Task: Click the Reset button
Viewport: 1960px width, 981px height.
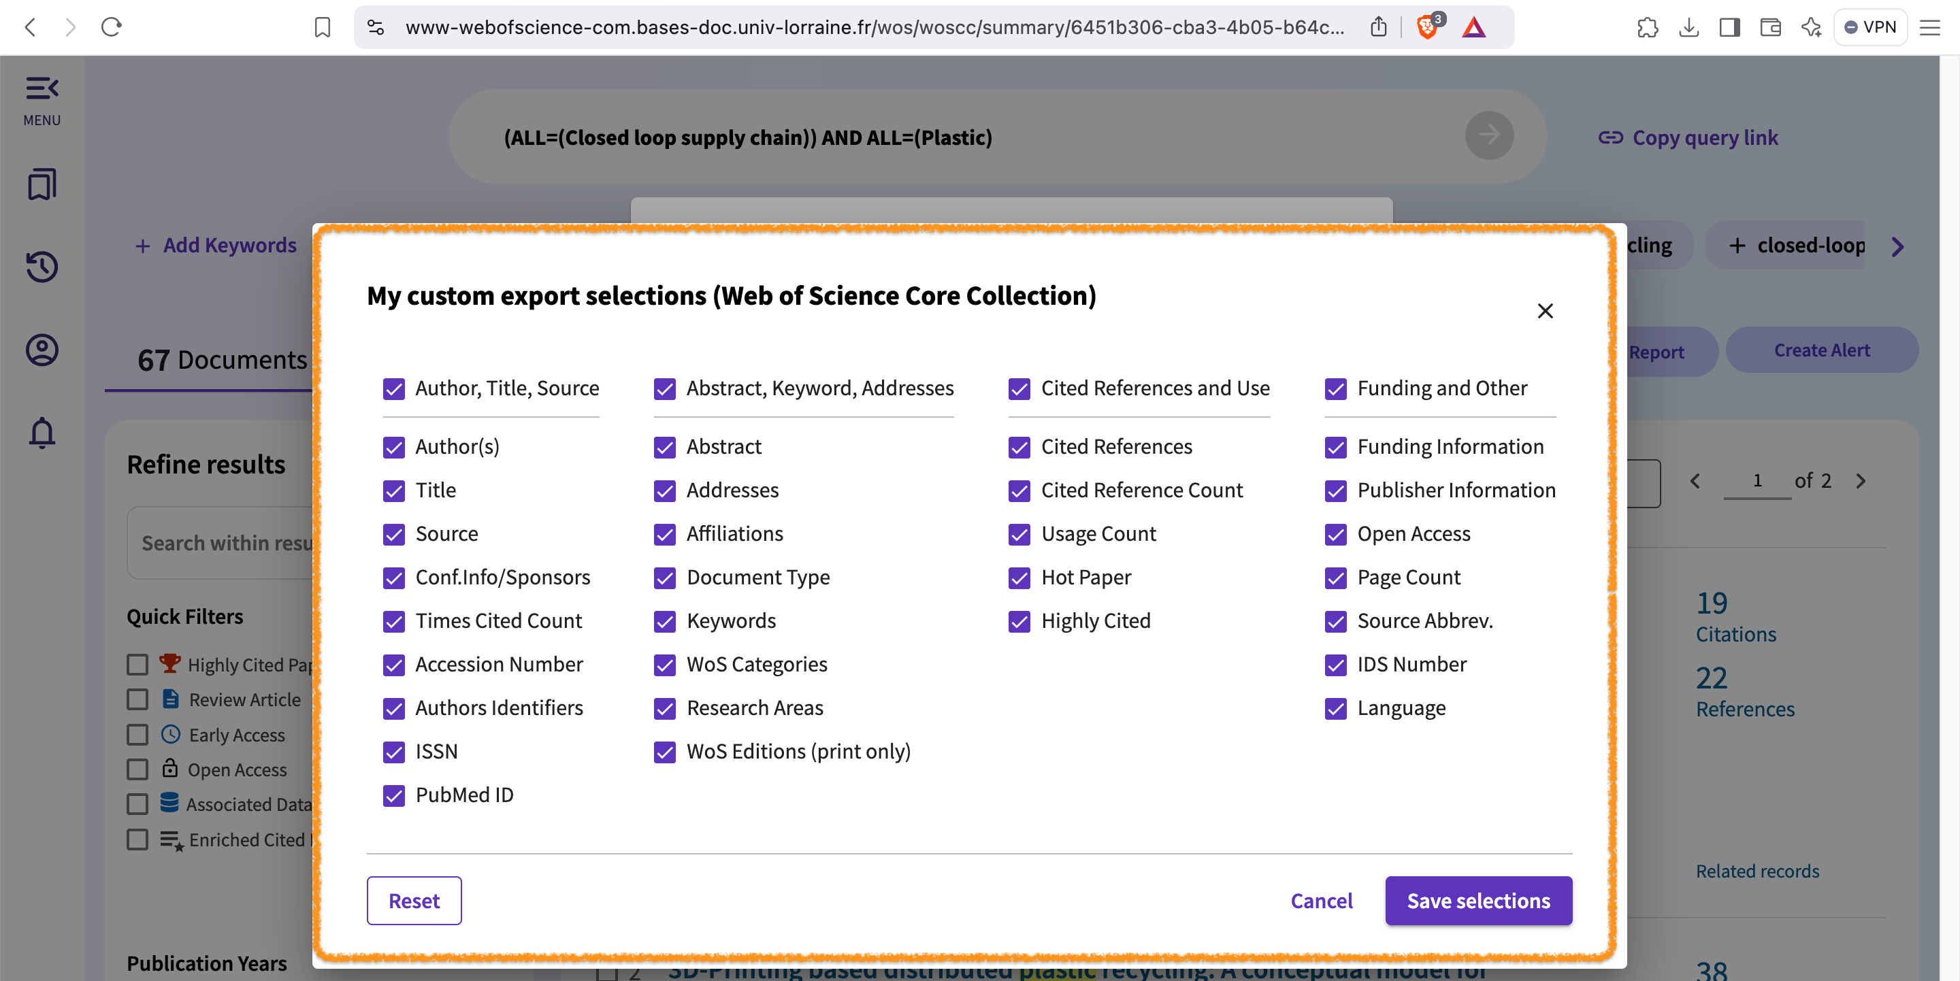Action: pyautogui.click(x=414, y=901)
